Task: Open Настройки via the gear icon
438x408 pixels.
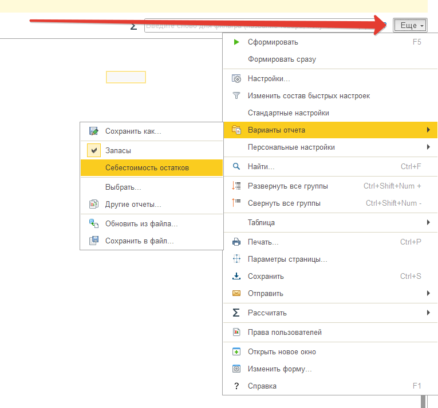Action: pyautogui.click(x=236, y=79)
